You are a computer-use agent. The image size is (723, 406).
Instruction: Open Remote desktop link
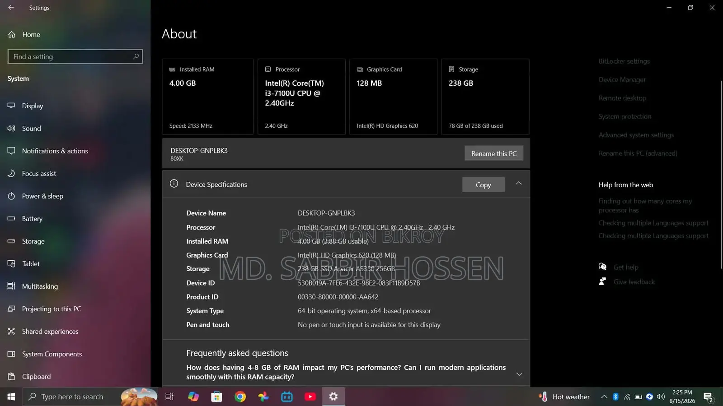click(x=622, y=98)
